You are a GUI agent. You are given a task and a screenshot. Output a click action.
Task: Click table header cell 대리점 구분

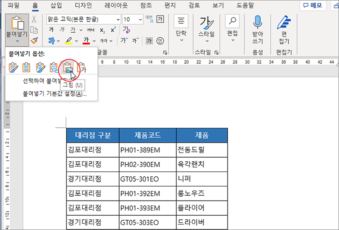pos(93,135)
